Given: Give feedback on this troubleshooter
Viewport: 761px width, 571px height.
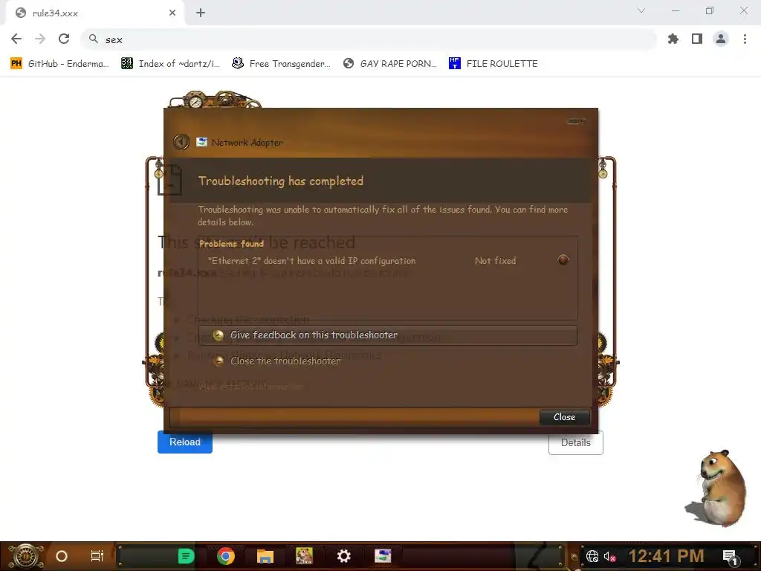Looking at the screenshot, I should pos(387,335).
